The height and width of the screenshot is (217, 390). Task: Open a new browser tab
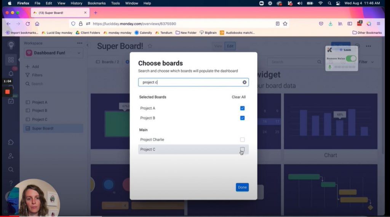tap(96, 13)
